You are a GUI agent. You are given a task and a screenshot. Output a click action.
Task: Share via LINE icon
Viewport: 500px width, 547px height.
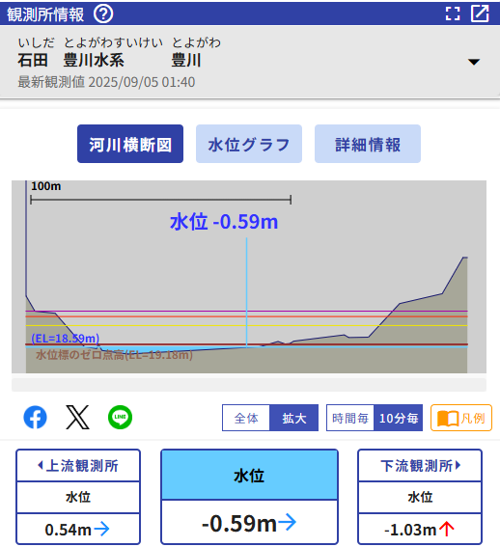[x=120, y=417]
